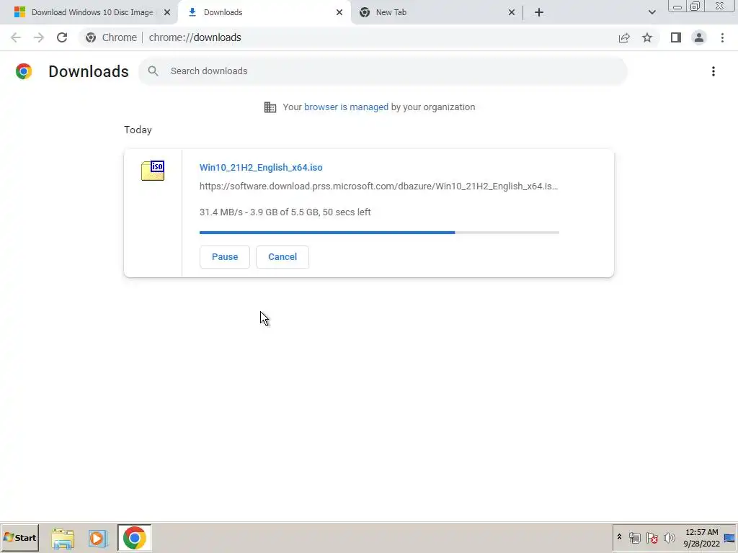The height and width of the screenshot is (553, 738).
Task: Click the download speed status text
Action: 285,212
